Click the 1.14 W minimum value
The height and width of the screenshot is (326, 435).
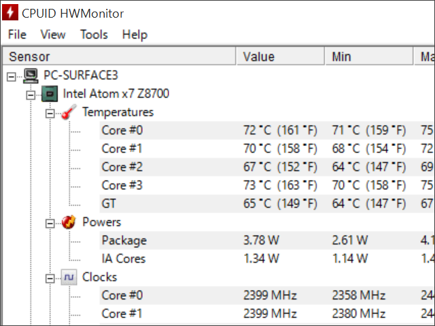350,259
